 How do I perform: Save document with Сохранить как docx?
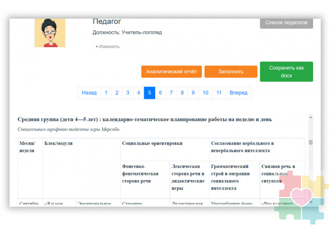[286, 71]
